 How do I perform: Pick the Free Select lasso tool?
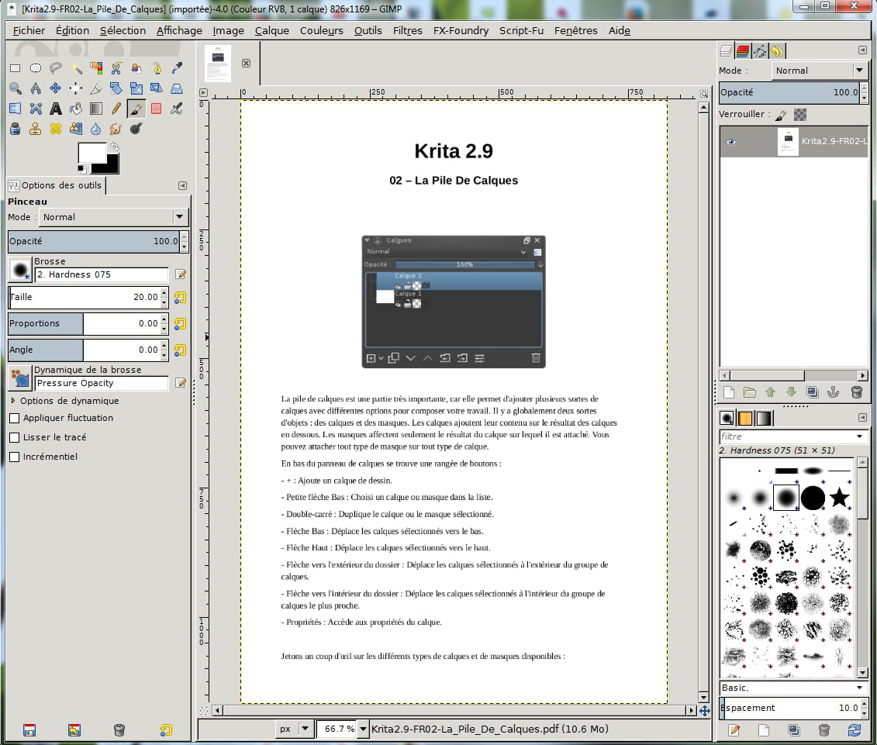point(55,68)
